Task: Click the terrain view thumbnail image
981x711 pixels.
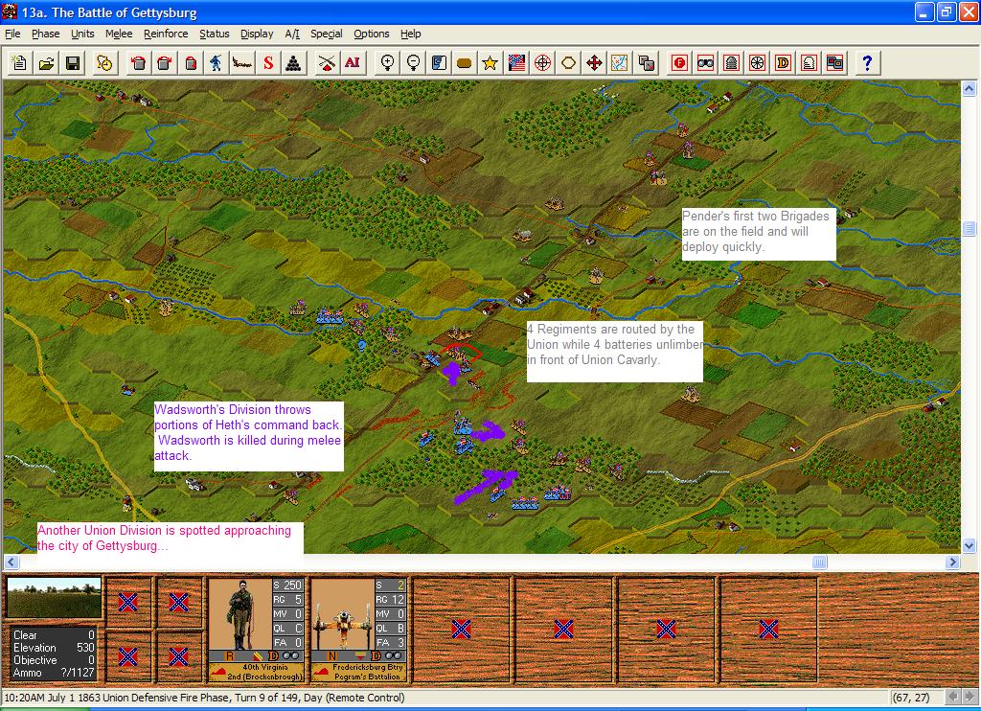Action: [54, 598]
